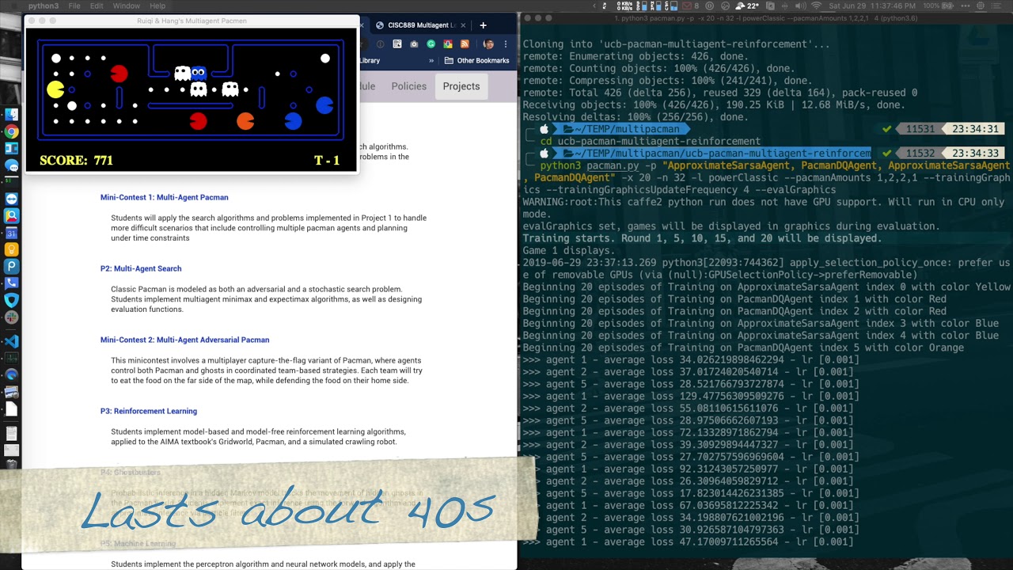Click the RSS feed extension in Chrome
The height and width of the screenshot is (570, 1013).
pos(465,44)
